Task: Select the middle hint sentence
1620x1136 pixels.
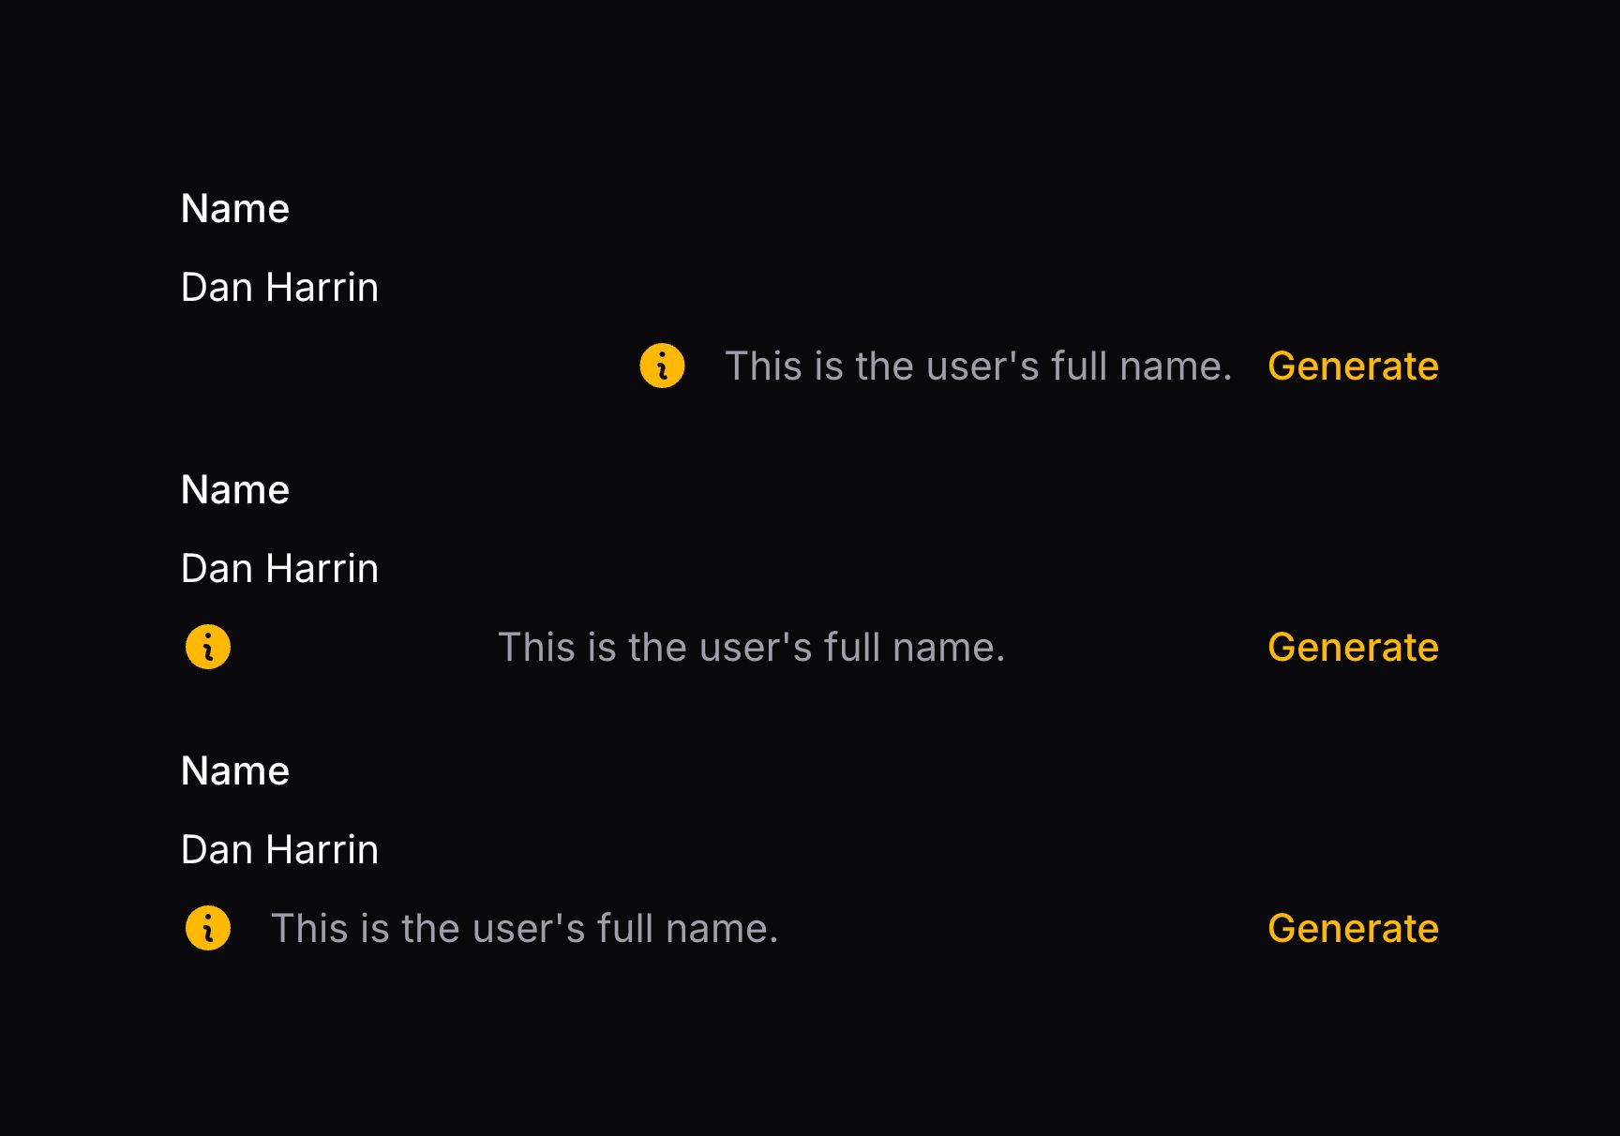Action: [752, 646]
